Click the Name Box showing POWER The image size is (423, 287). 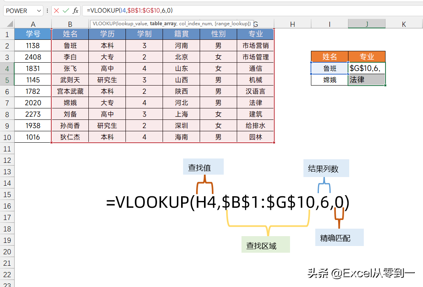pos(20,11)
